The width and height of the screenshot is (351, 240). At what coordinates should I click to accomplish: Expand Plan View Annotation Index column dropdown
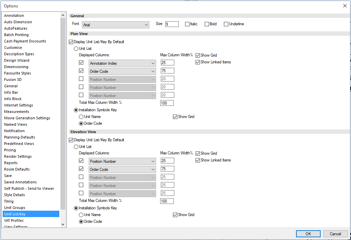(122, 63)
